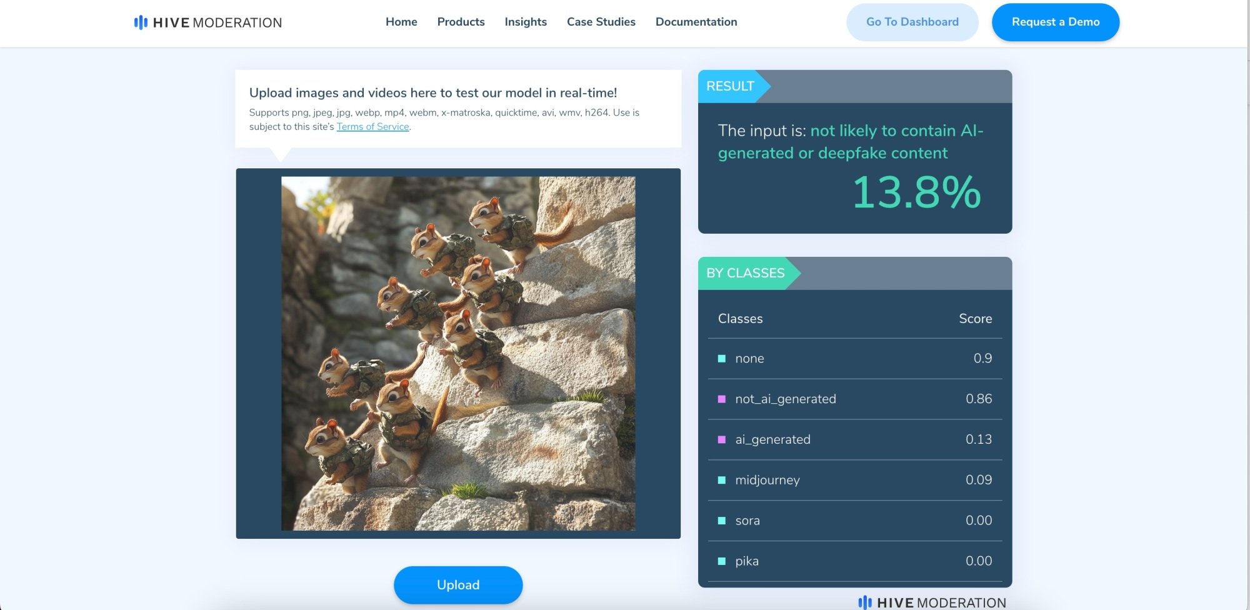This screenshot has width=1250, height=610.
Task: Select the teal square next to 'none' class
Action: coord(722,357)
